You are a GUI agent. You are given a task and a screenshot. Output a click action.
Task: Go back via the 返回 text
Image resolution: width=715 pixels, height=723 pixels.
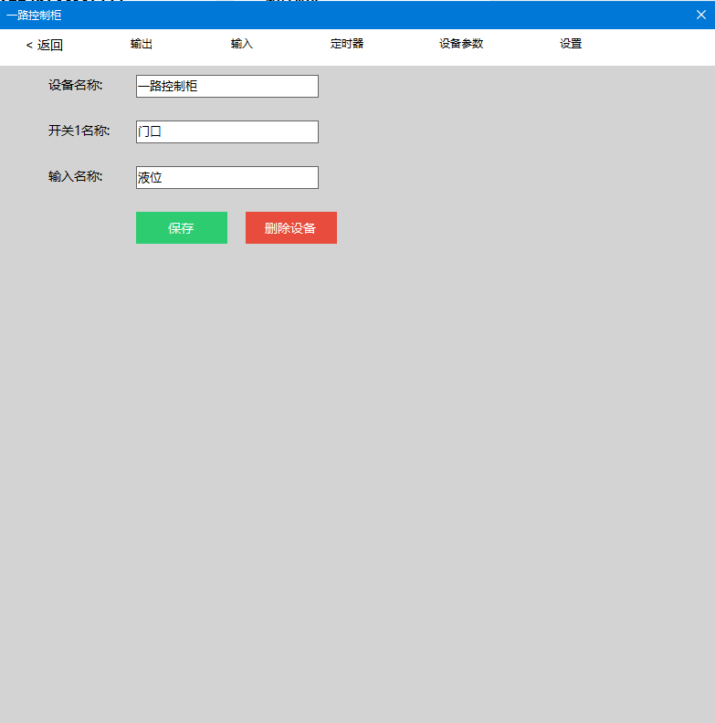click(50, 45)
